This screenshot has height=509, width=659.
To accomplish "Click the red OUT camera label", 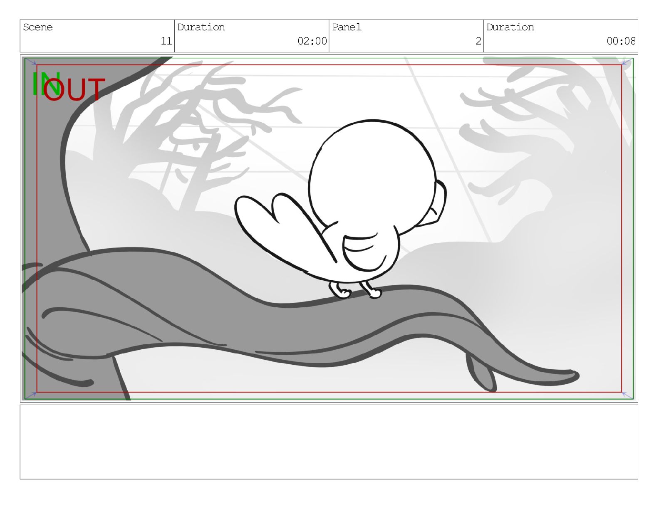I will pyautogui.click(x=74, y=90).
